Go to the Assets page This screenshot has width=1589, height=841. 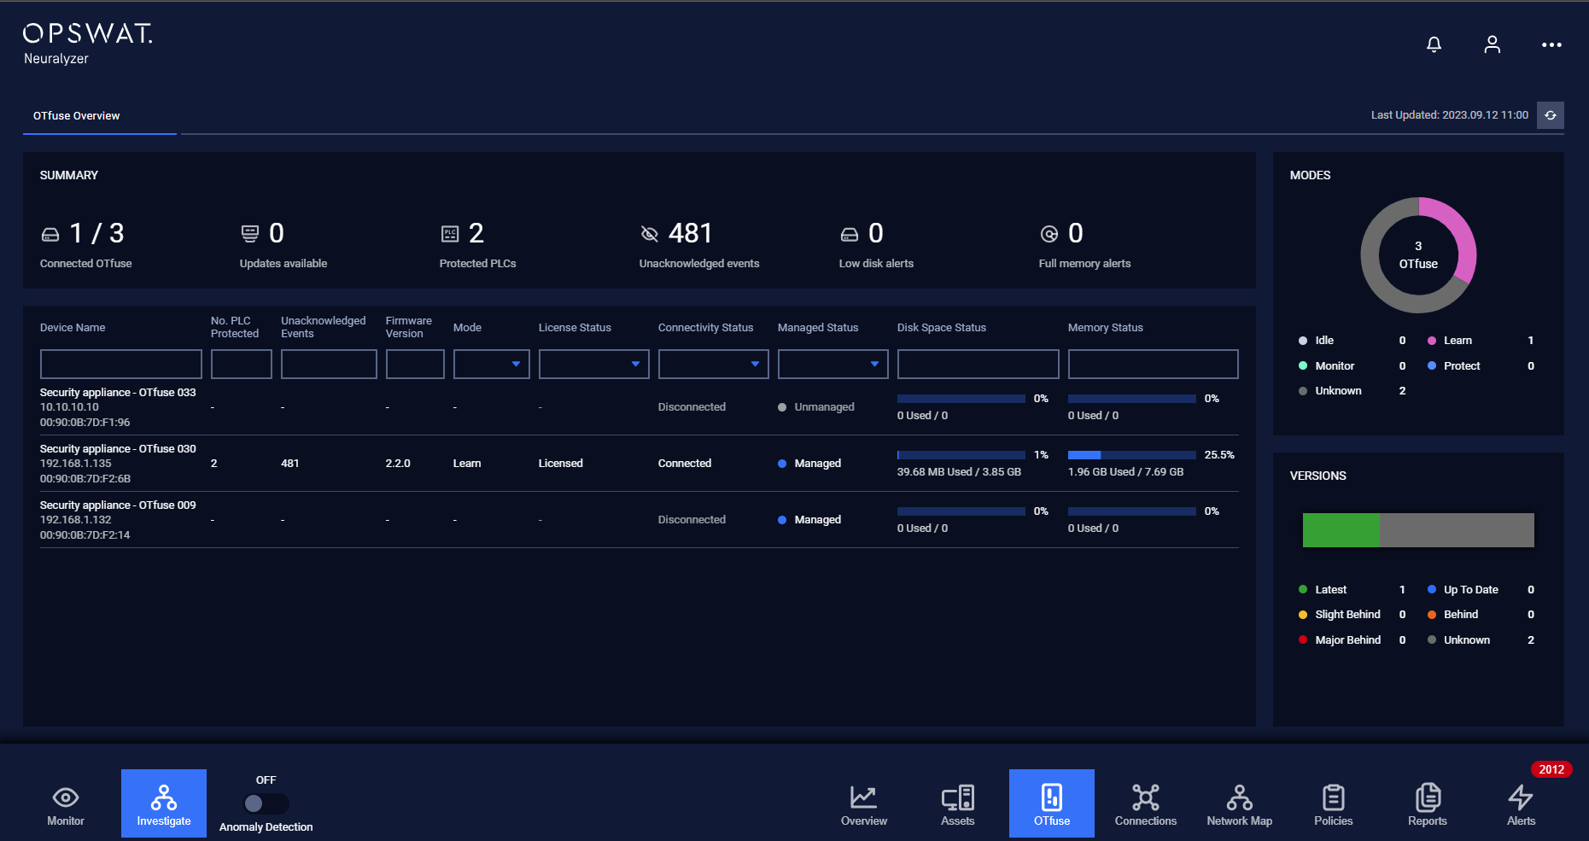coord(958,803)
